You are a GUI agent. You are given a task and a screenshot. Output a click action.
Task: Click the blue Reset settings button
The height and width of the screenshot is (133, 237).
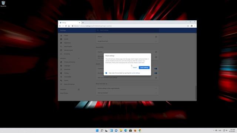coord(144,68)
